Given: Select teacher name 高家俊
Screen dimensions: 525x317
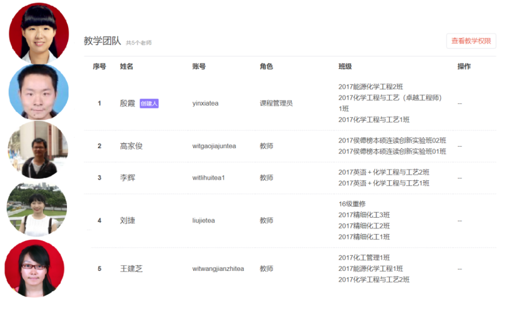Looking at the screenshot, I should click(131, 146).
